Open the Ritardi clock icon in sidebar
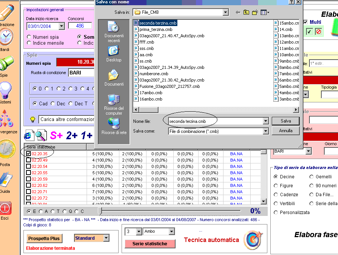The image size is (338, 255). pyautogui.click(x=6, y=37)
